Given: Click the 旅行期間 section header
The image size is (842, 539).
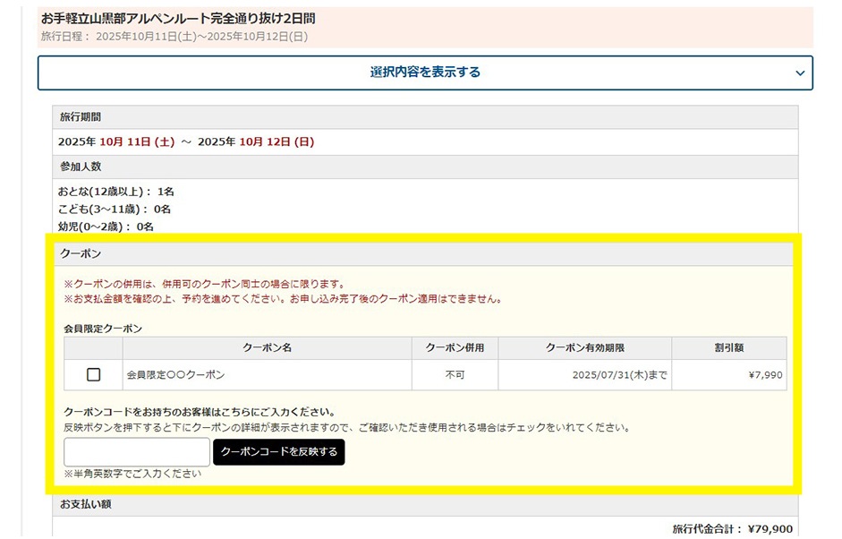Looking at the screenshot, I should coord(425,117).
